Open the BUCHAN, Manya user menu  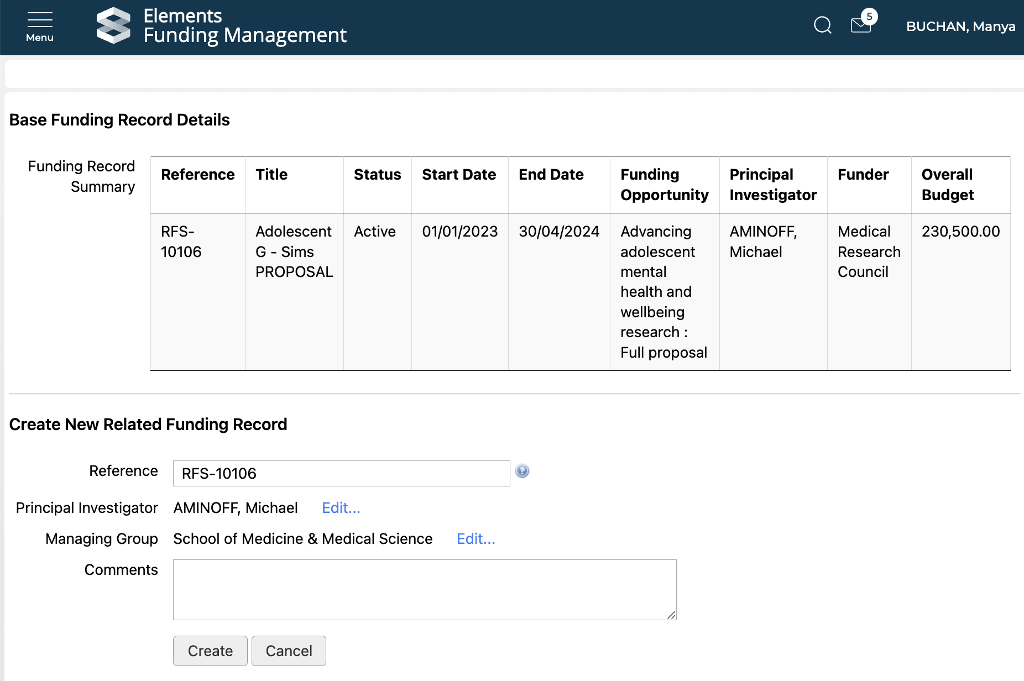click(x=960, y=27)
